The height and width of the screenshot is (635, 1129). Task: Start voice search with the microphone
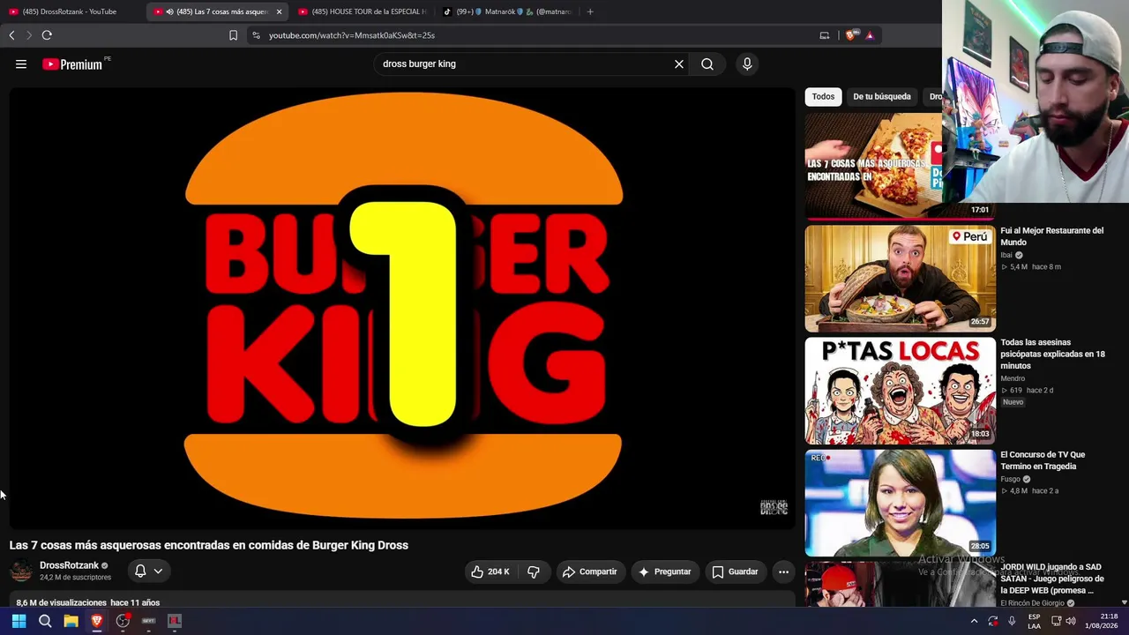(747, 63)
